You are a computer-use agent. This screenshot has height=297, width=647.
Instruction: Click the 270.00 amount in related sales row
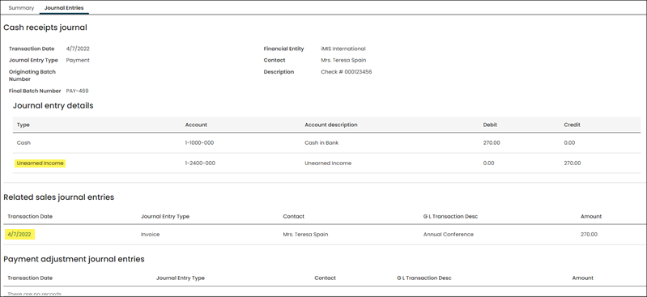(x=589, y=235)
